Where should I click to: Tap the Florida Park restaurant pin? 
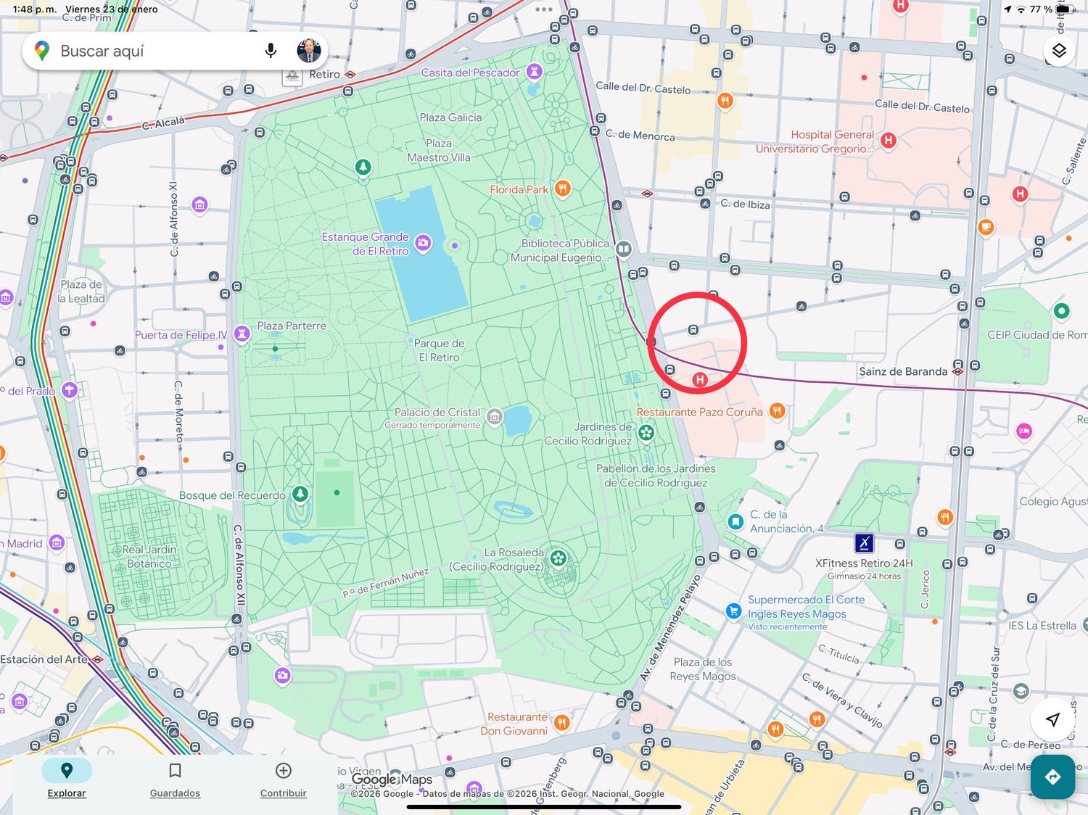(562, 189)
